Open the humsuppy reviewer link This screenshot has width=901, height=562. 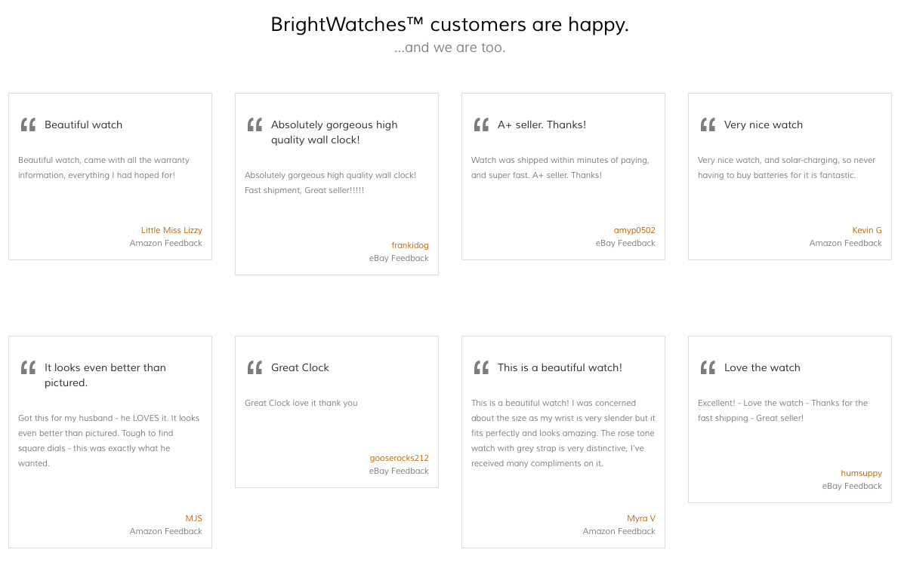coord(861,473)
